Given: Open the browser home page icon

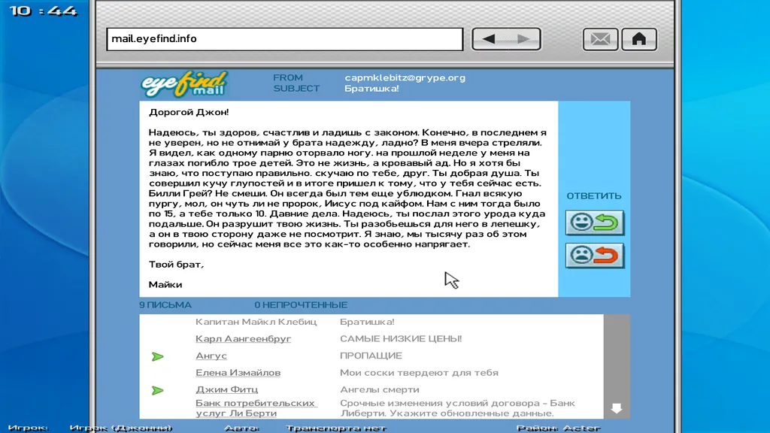Looking at the screenshot, I should 639,39.
